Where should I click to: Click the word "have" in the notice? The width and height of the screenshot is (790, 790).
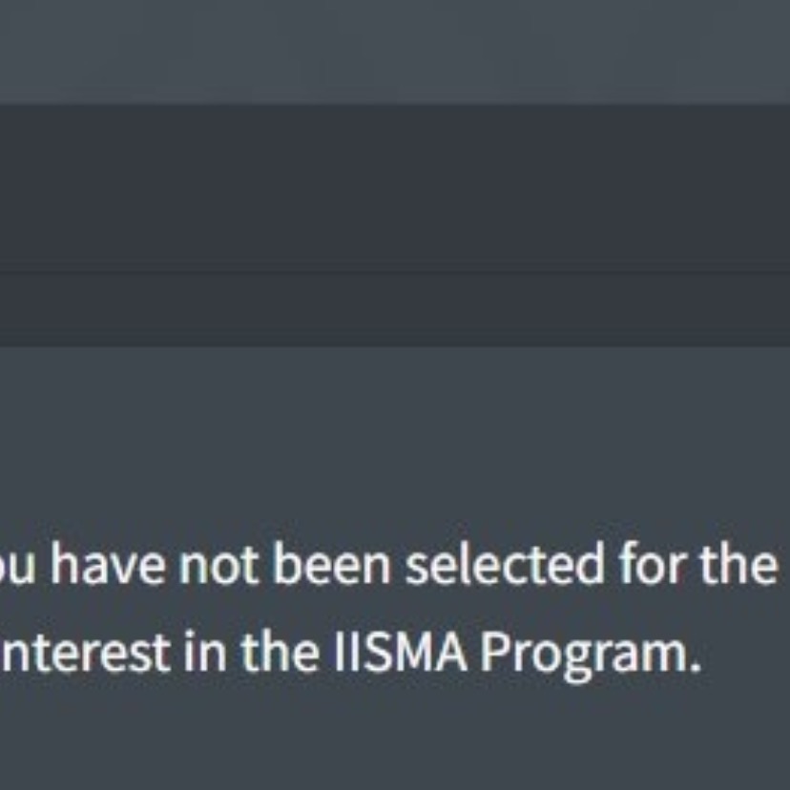click(x=108, y=567)
